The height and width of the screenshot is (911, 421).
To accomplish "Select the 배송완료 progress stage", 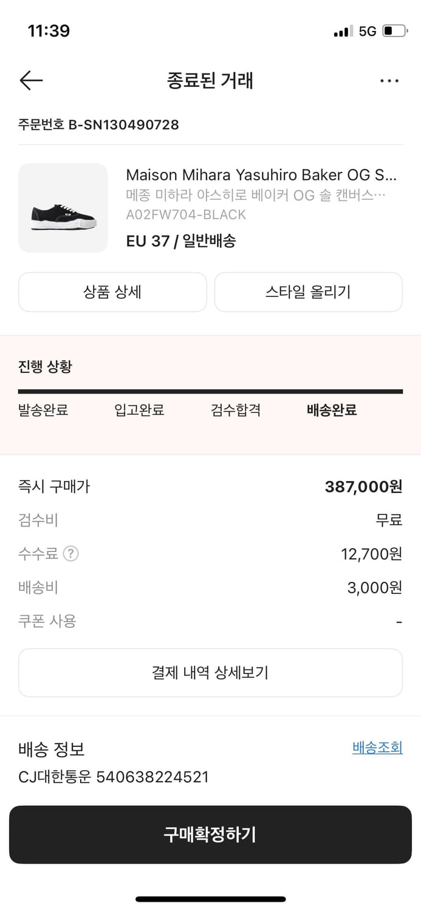I will pos(330,410).
